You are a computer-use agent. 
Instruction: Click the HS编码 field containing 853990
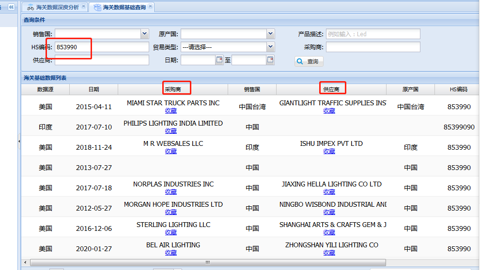tap(102, 47)
